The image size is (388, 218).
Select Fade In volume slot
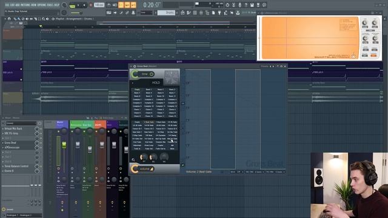pos(137,149)
